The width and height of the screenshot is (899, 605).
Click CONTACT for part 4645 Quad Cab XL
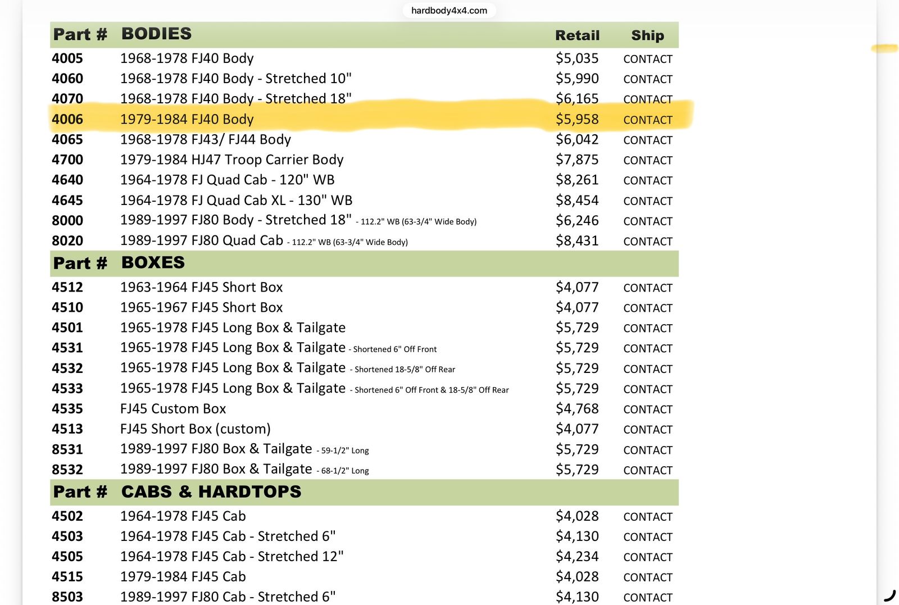pos(648,201)
